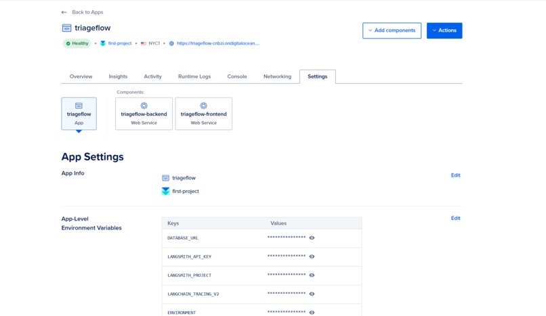Click the gear icon on triageflow-backend card

coord(144,106)
